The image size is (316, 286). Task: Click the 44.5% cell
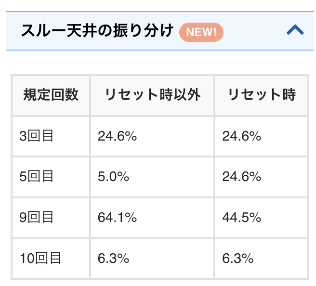pos(242,218)
